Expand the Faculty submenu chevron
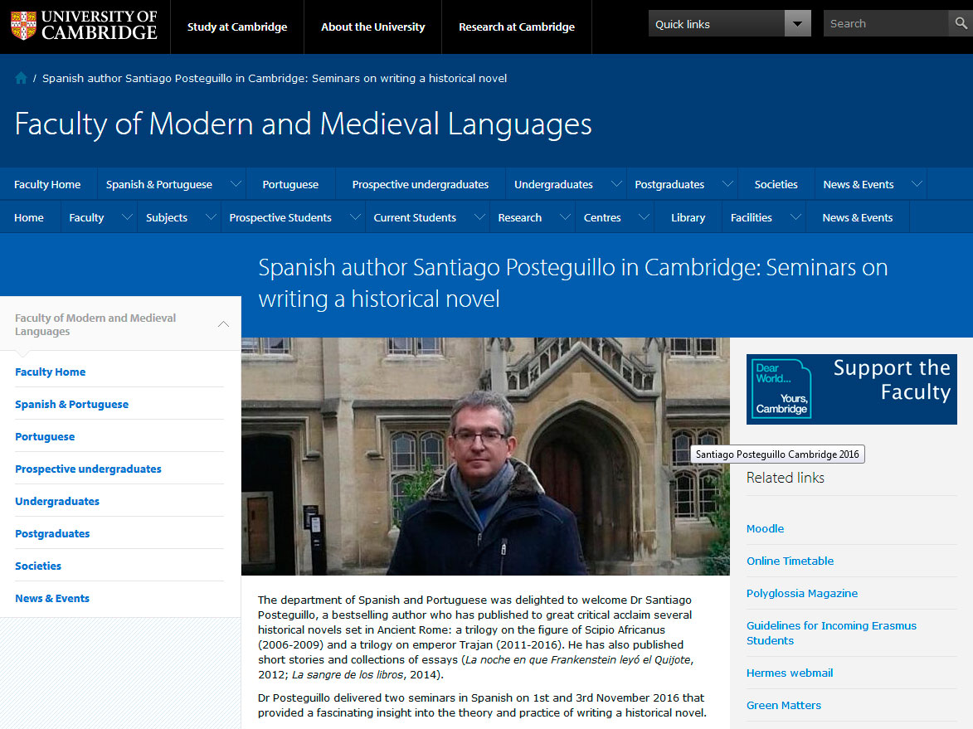This screenshot has height=729, width=973. [127, 217]
